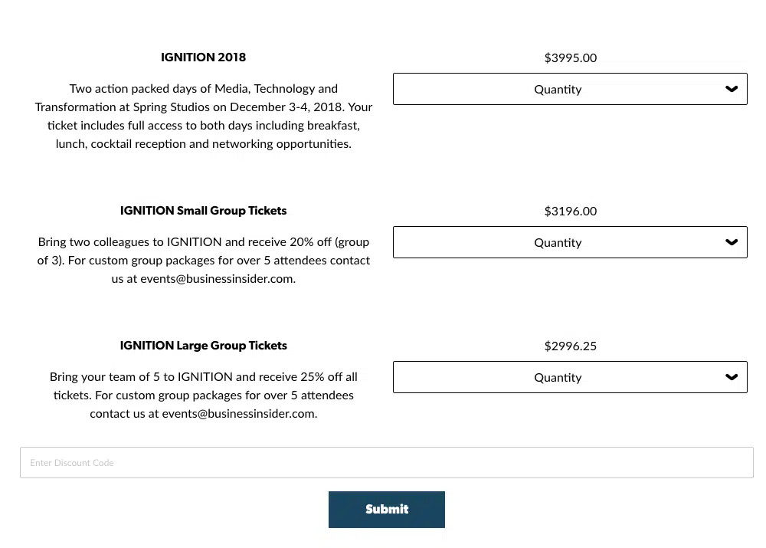This screenshot has width=766, height=548.
Task: Click events@businessinsider.com in Large Group description
Action: coord(238,414)
